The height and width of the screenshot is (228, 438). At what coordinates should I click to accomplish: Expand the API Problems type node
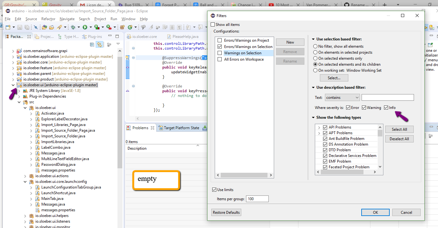tap(319, 127)
